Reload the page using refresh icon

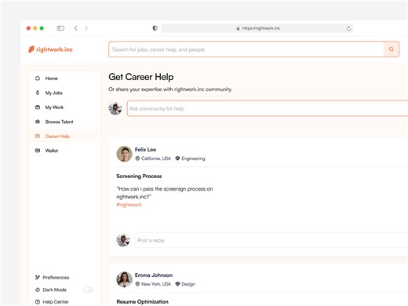[x=348, y=28]
